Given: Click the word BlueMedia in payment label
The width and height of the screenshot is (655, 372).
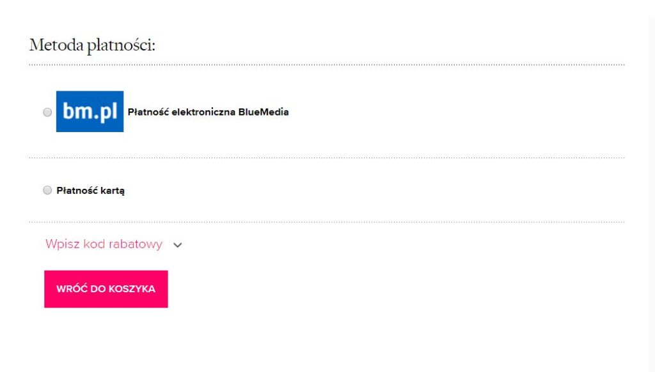Looking at the screenshot, I should [x=264, y=112].
